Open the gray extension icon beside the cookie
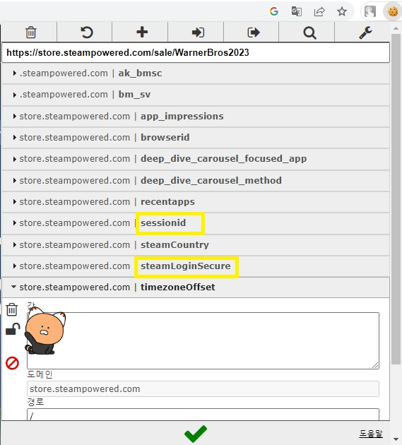This screenshot has width=402, height=445. point(370,11)
